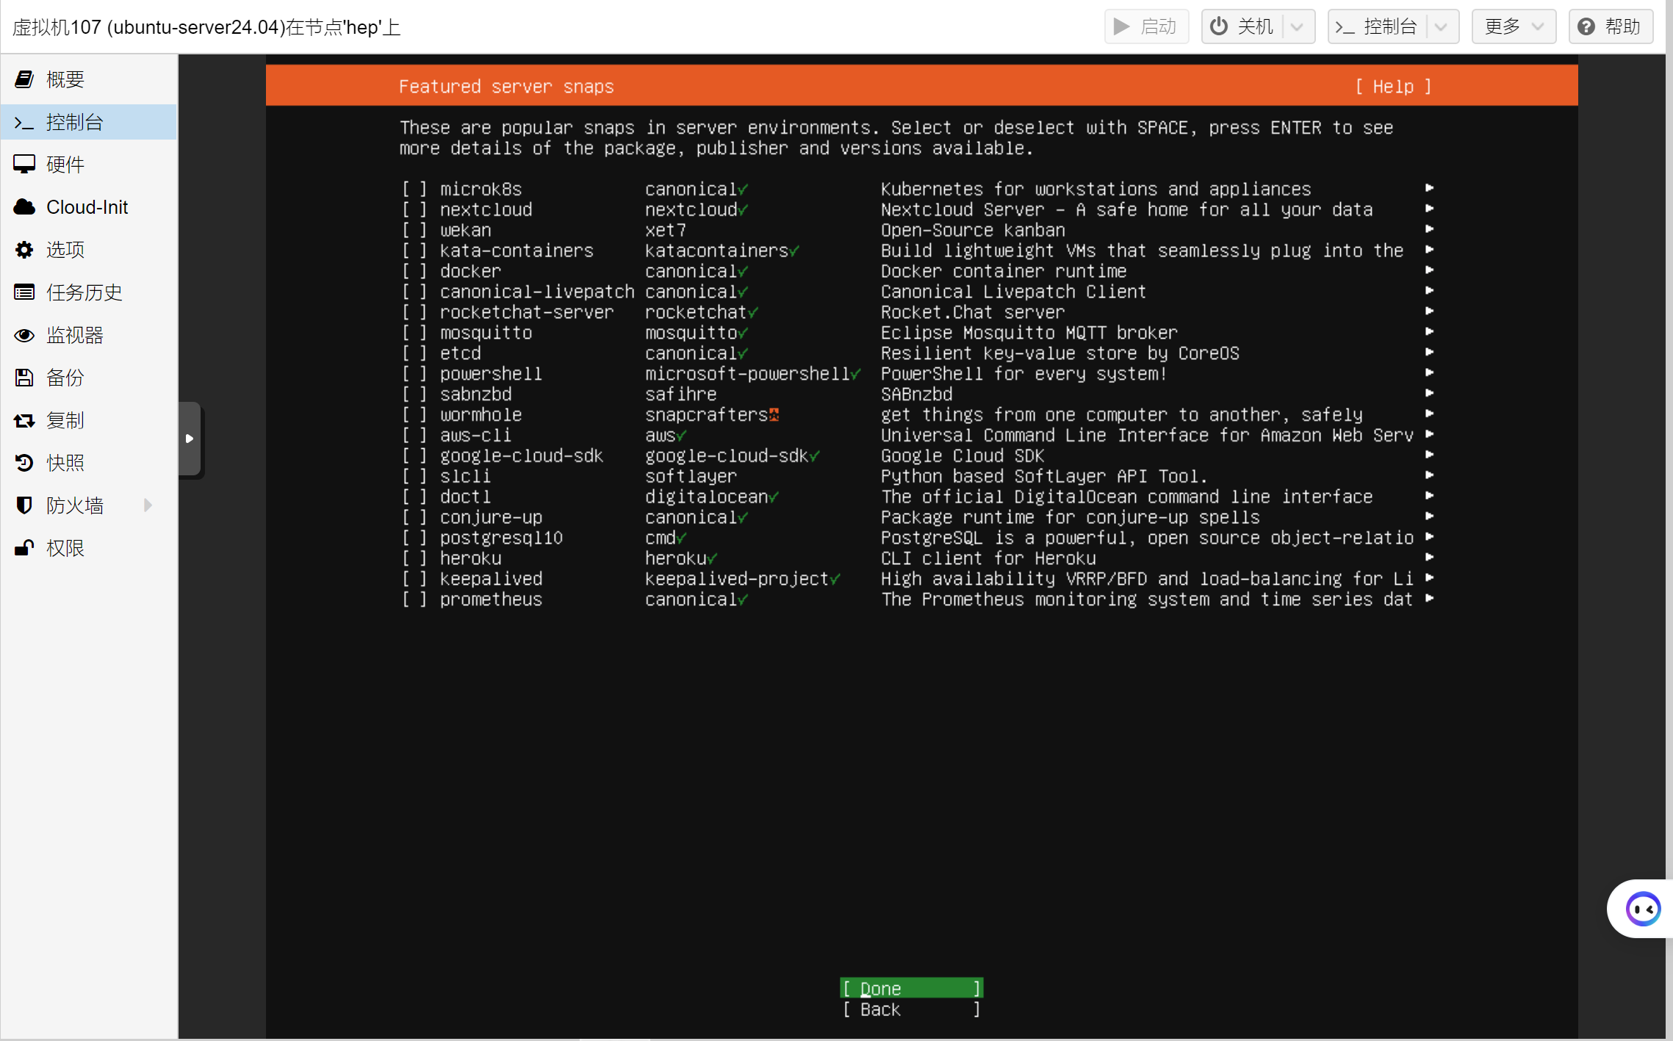Screen dimensions: 1673x1041
Task: Click the 帮助 help button
Action: coord(1611,27)
